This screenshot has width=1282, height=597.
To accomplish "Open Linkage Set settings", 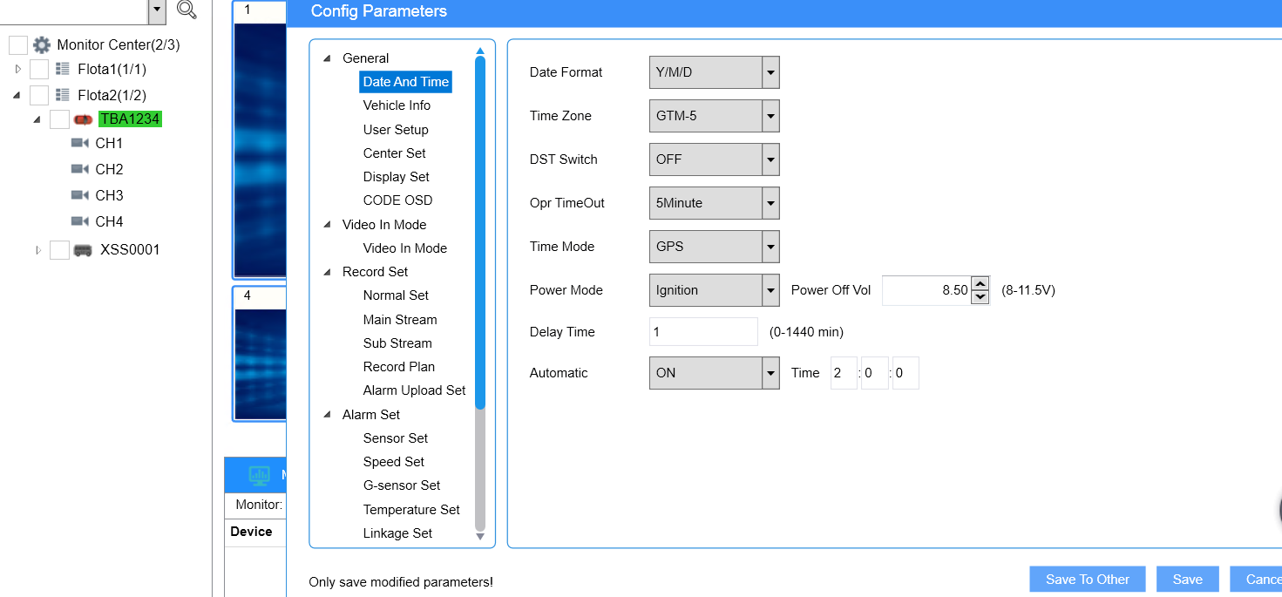I will (397, 533).
